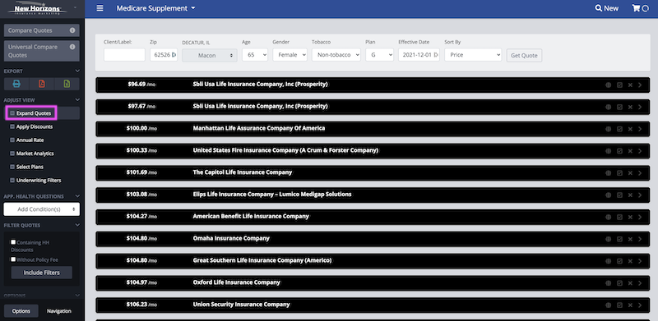658x321 pixels.
Task: Expand the Oxford Life quote chevron
Action: tap(640, 283)
